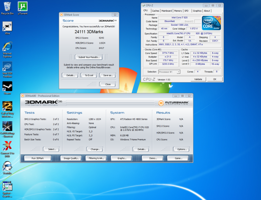Switch to the Caches tab in CPU-Z
This screenshot has width=261, height=200.
pyautogui.click(x=155, y=11)
